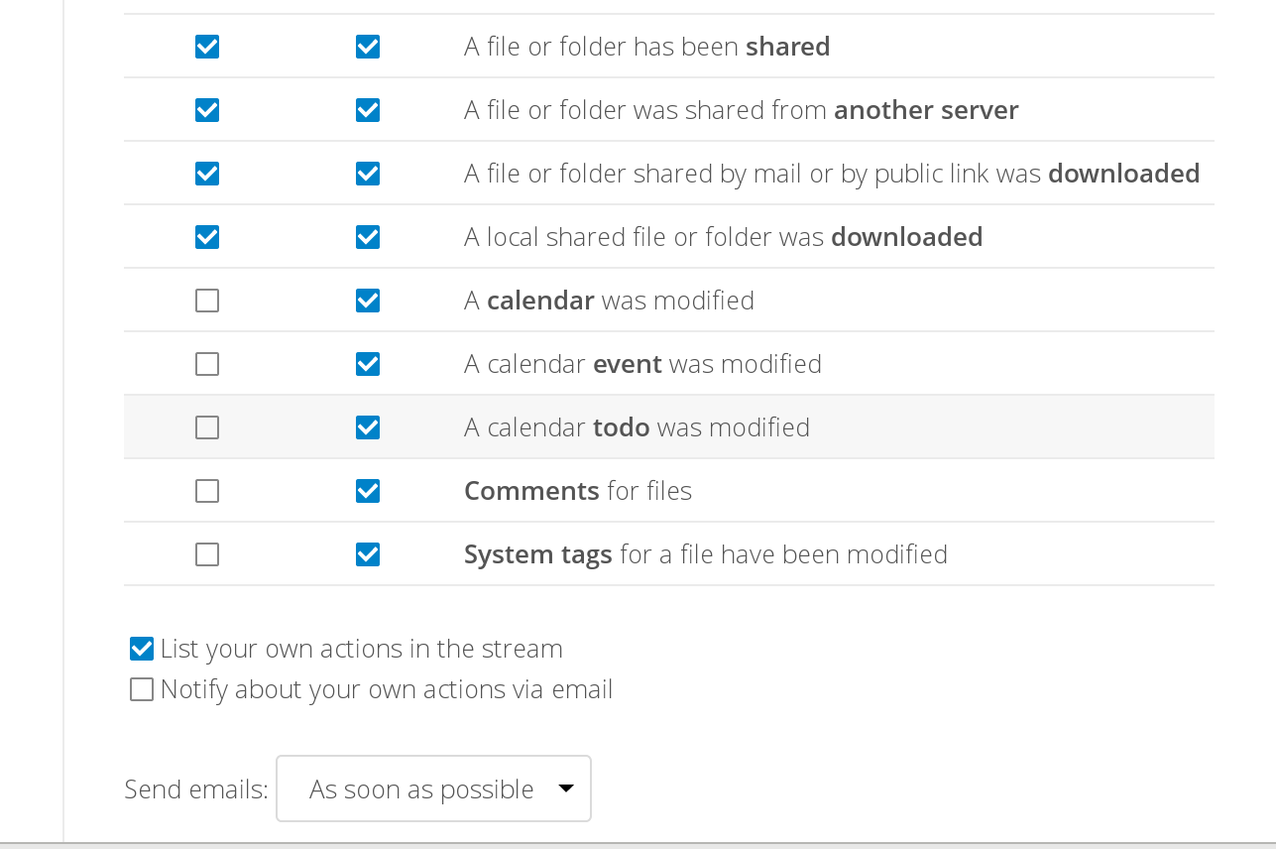Image resolution: width=1276 pixels, height=849 pixels.
Task: Click the 'A calendar was modified' text
Action: point(609,301)
